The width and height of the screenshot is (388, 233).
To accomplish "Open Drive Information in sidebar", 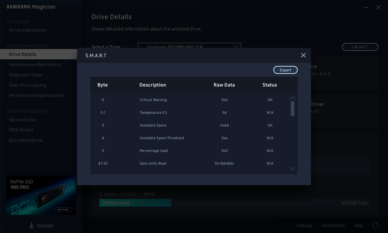I will pyautogui.click(x=28, y=30).
